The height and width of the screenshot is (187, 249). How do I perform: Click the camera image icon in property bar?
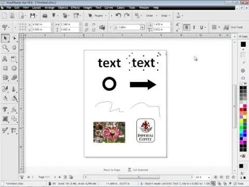tap(102, 27)
